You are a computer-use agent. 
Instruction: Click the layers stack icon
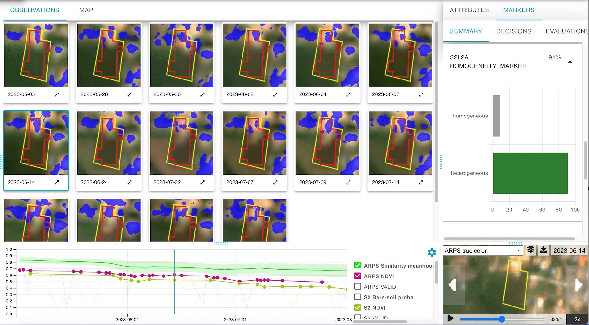(531, 250)
